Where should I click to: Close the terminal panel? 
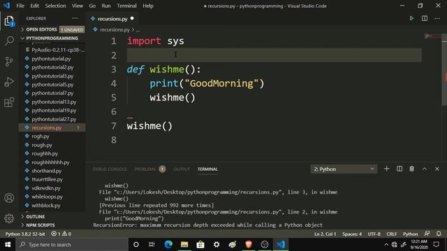click(437, 169)
